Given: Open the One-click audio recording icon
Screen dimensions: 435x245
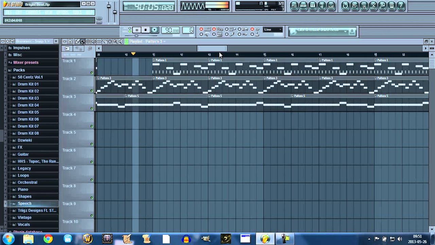Looking at the screenshot, I should (x=382, y=5).
